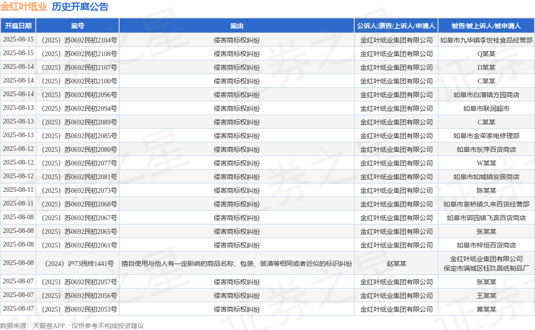The width and height of the screenshot is (535, 330).
Task: Click date 2025-08-07 in the 2053号 row
Action: (x=18, y=308)
